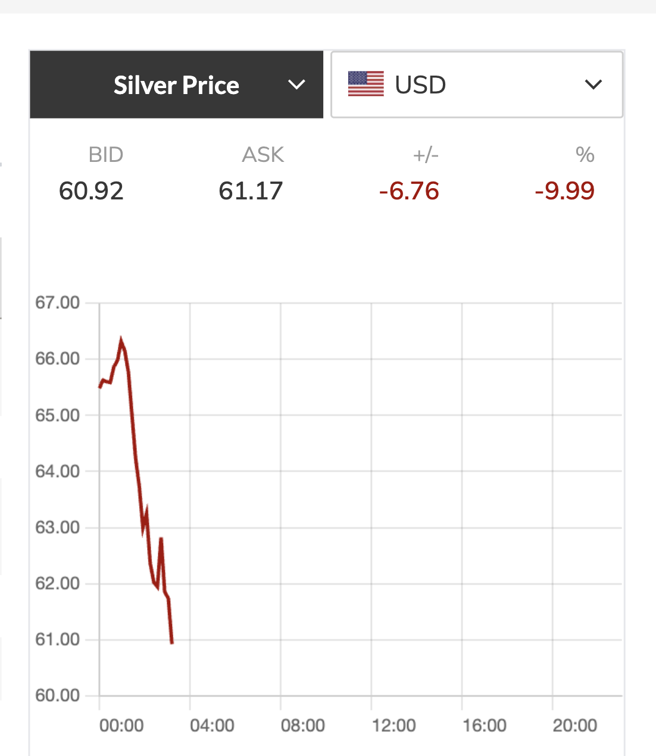Image resolution: width=656 pixels, height=756 pixels.
Task: Click the 20:00 time axis label
Action: [x=574, y=725]
